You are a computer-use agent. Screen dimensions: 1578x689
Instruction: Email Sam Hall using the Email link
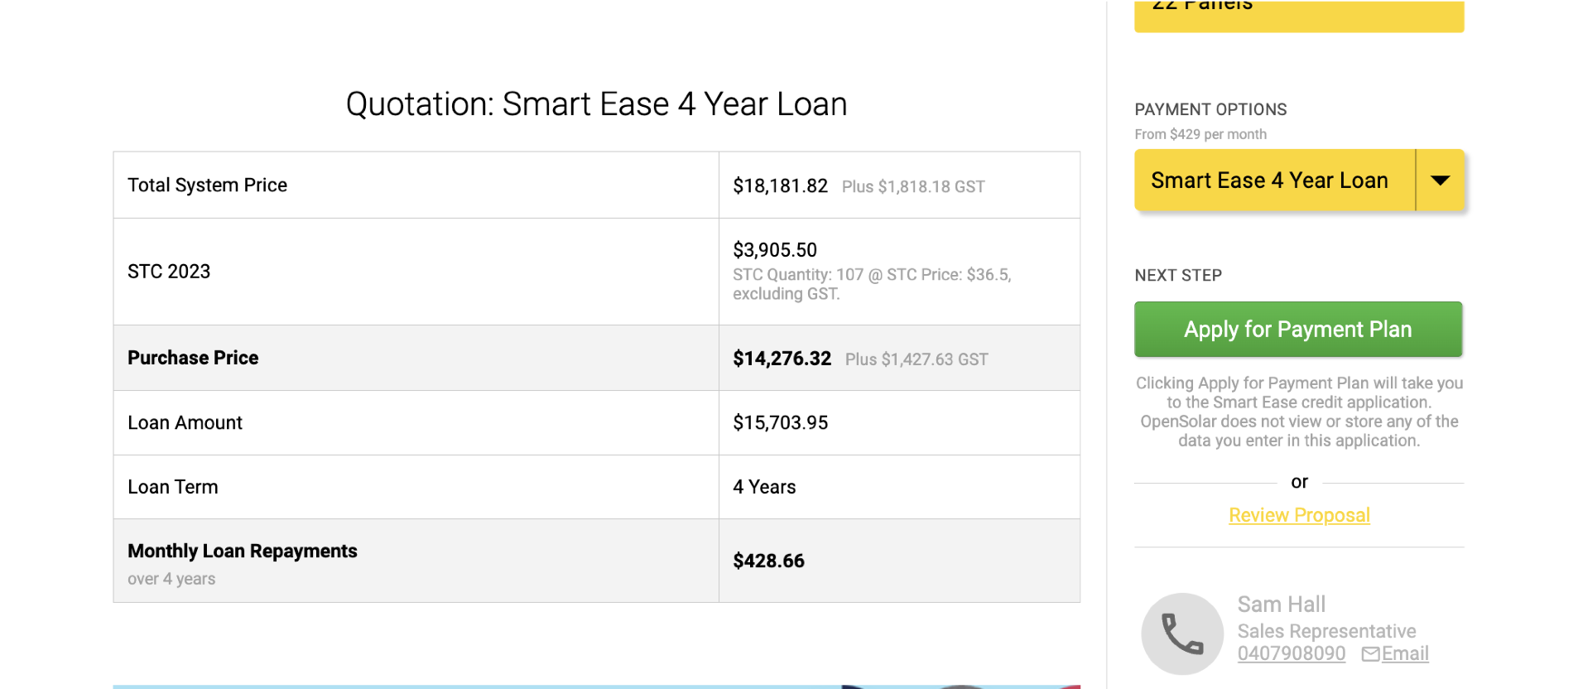click(x=1404, y=653)
